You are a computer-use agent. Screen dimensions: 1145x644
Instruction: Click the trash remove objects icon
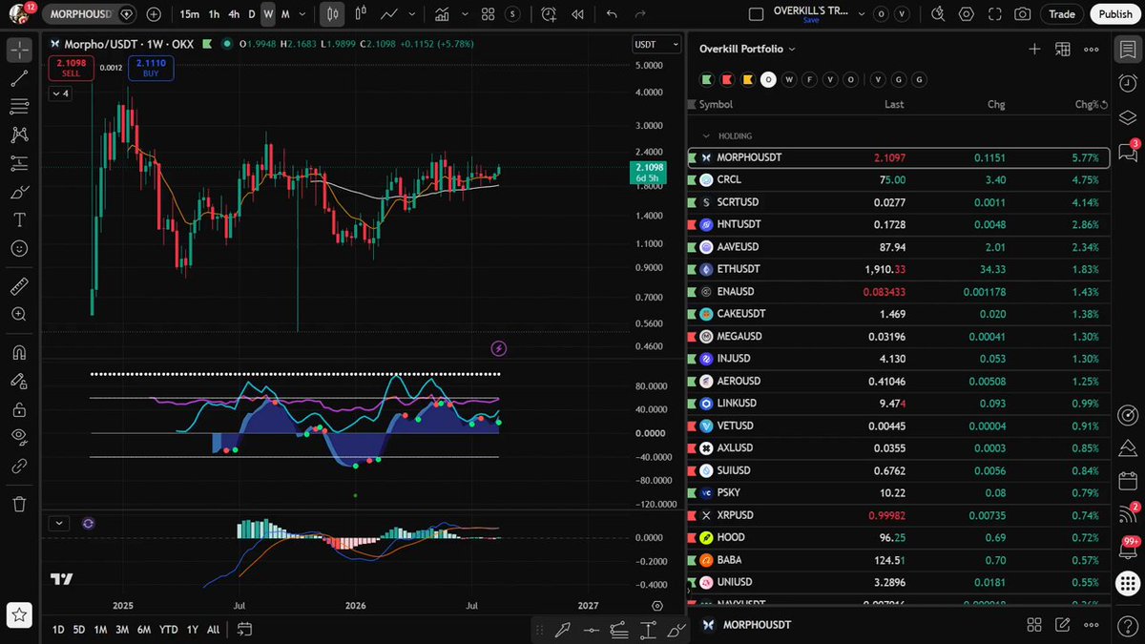(19, 504)
